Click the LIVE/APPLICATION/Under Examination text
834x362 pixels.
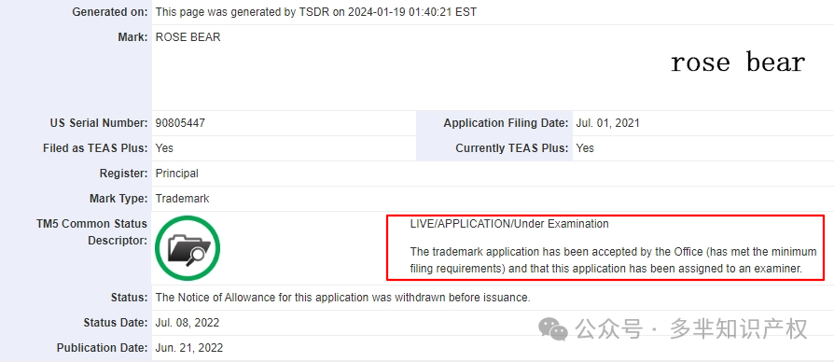point(509,224)
